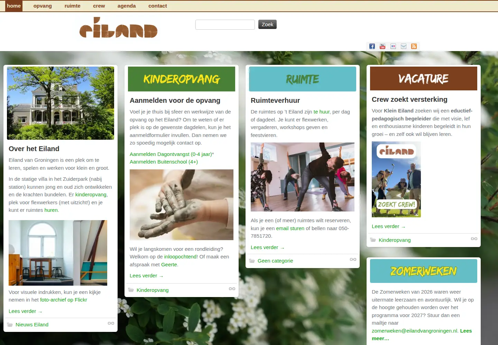Open the clay hands photo
The image size is (498, 345).
(x=182, y=205)
